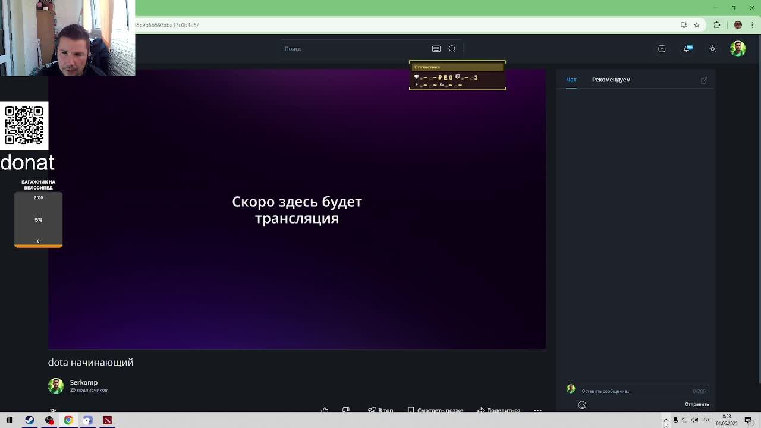Open the user profile avatar menu

coord(738,49)
